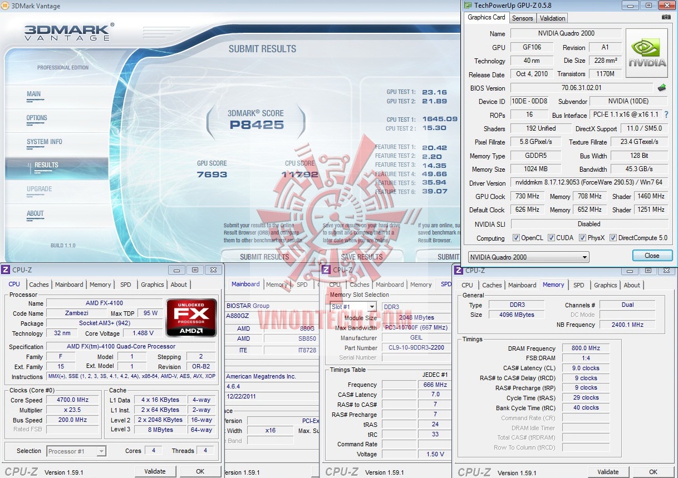This screenshot has width=678, height=478.
Task: Click the Memory Size value 4096 MBytes
Action: pyautogui.click(x=518, y=315)
